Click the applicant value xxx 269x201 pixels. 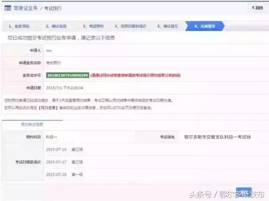49,50
